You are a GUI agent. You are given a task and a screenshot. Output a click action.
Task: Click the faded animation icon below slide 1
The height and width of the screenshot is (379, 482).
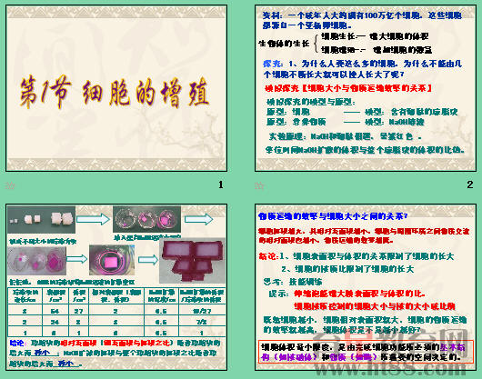[x=10, y=185]
